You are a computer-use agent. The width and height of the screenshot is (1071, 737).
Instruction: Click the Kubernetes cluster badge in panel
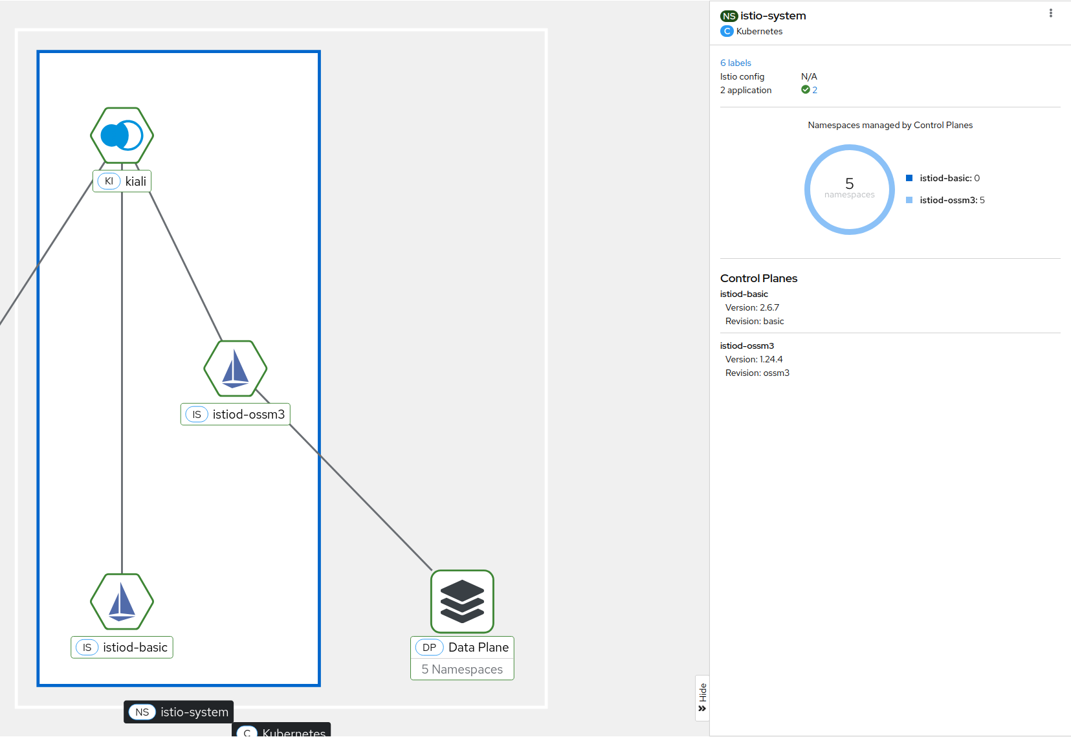[x=727, y=31]
